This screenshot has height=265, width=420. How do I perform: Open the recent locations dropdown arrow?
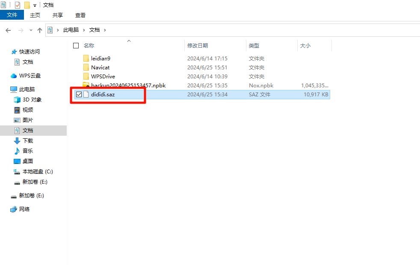point(31,30)
